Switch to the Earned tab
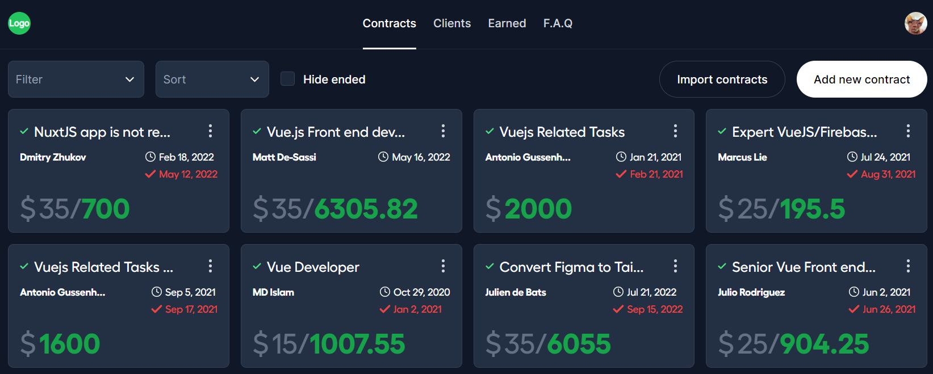The width and height of the screenshot is (933, 374). (507, 23)
